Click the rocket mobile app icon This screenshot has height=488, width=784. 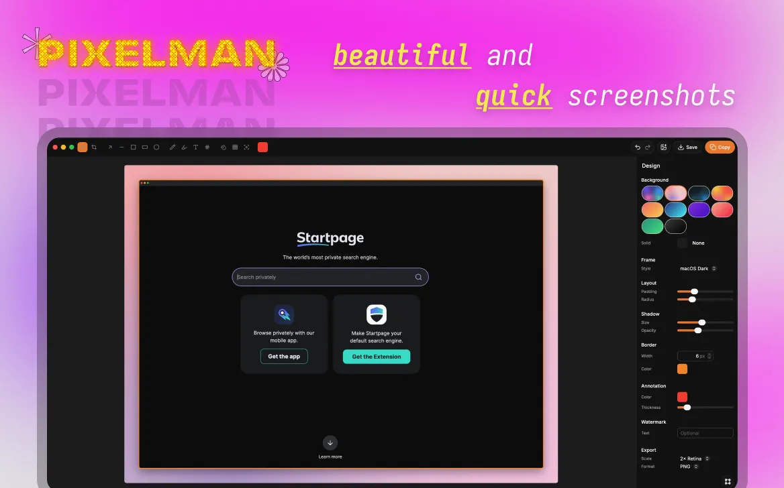284,314
